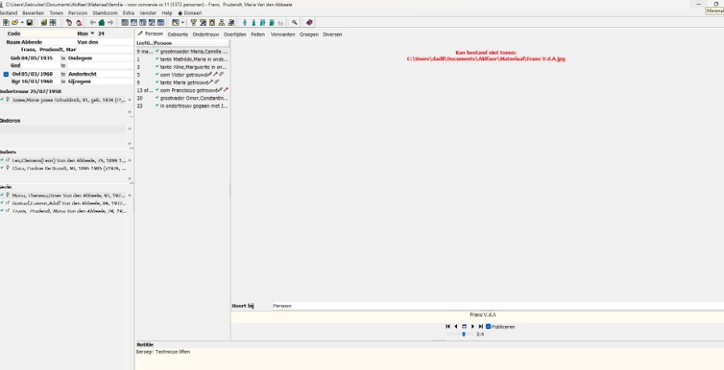Click the magnifier search icon in toolbar

point(294,22)
